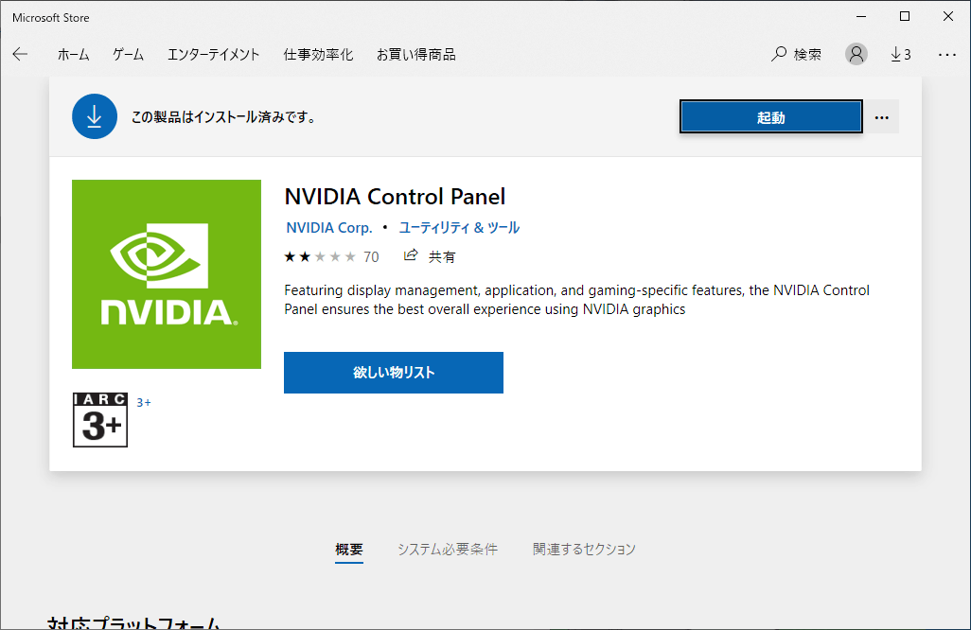Click the この製品はインストール済みです message
The image size is (971, 630).
pyautogui.click(x=223, y=117)
